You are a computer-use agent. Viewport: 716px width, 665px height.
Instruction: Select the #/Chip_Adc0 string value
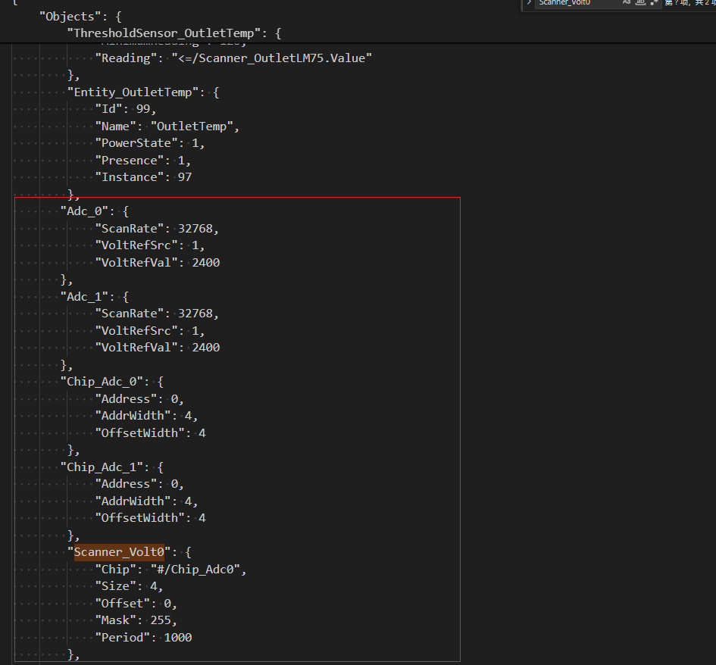coord(197,569)
